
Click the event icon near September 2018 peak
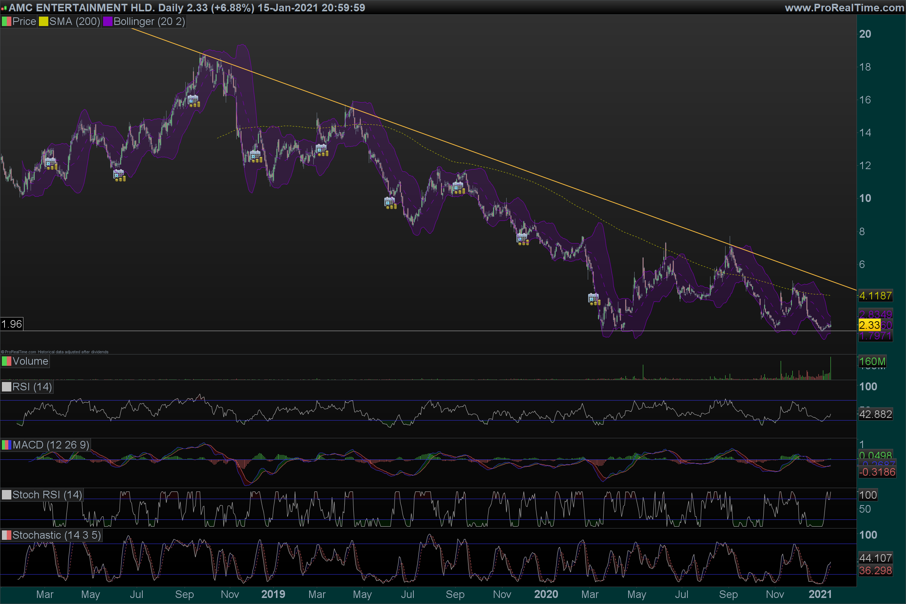tap(193, 101)
